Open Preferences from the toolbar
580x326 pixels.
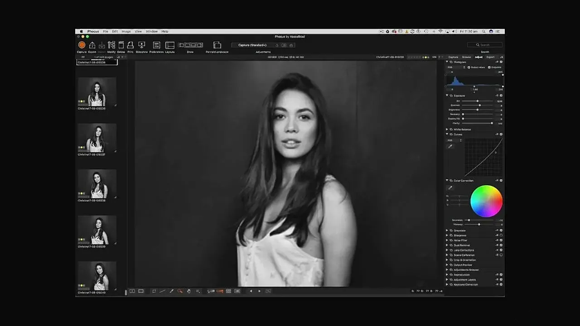156,45
